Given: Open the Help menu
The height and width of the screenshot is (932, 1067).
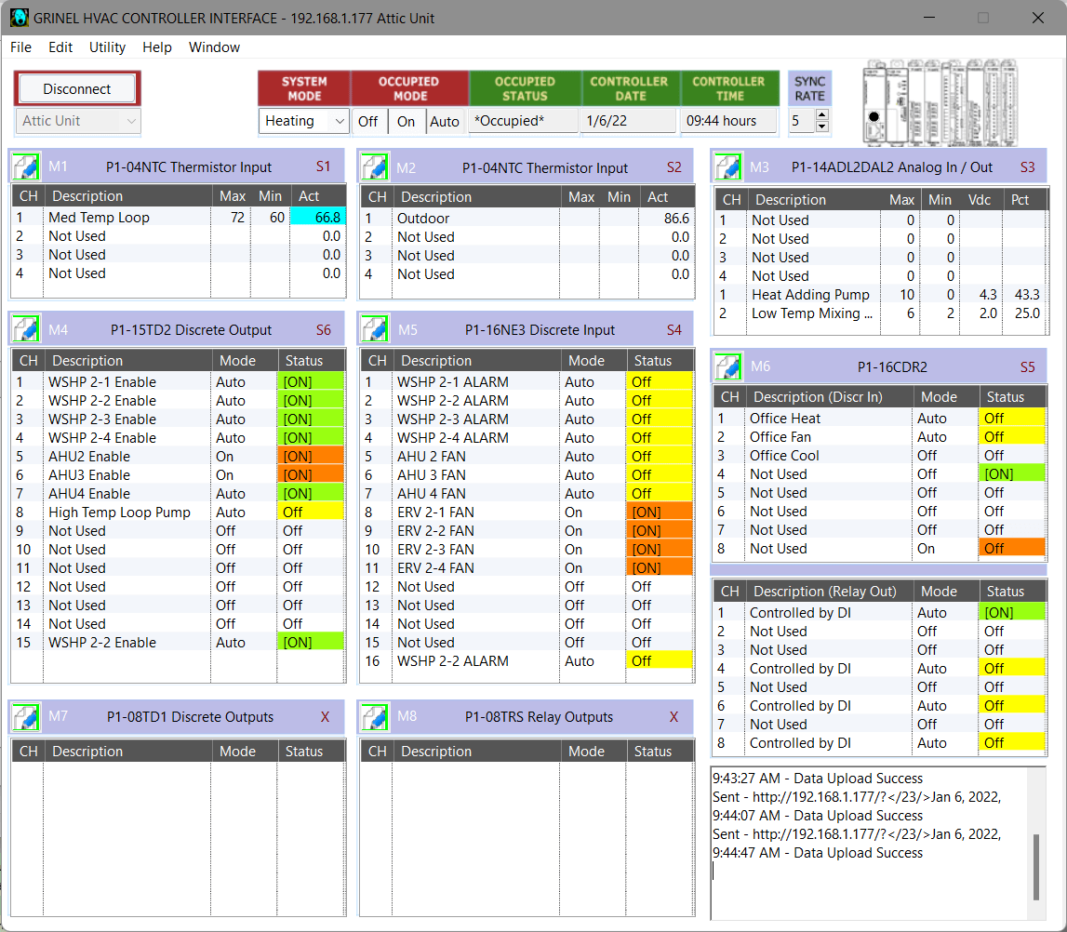Looking at the screenshot, I should tap(157, 47).
